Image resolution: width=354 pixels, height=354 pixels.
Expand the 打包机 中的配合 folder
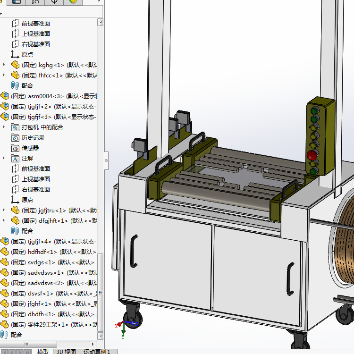point(4,127)
